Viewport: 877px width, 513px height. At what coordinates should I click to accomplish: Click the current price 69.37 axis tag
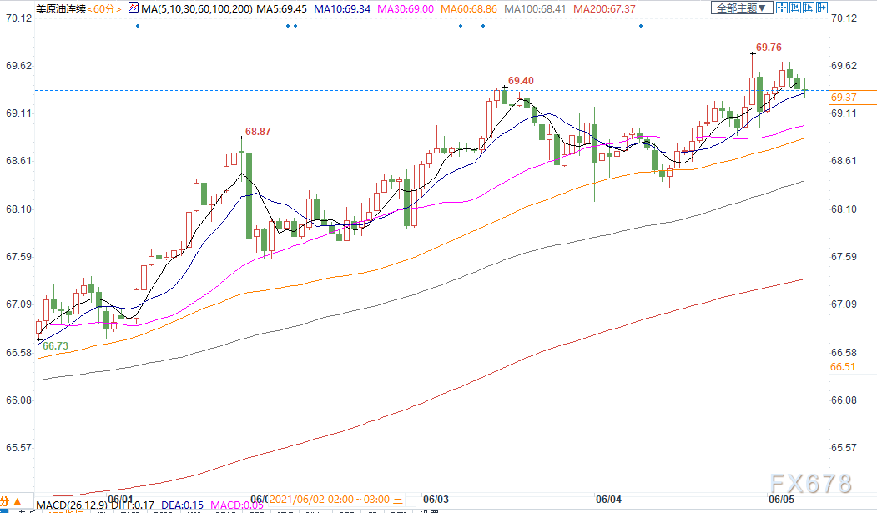click(851, 98)
